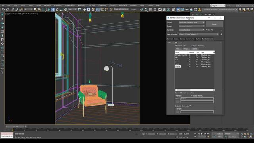Select the Unlink selection tool
The image size is (254, 143).
[17, 10]
